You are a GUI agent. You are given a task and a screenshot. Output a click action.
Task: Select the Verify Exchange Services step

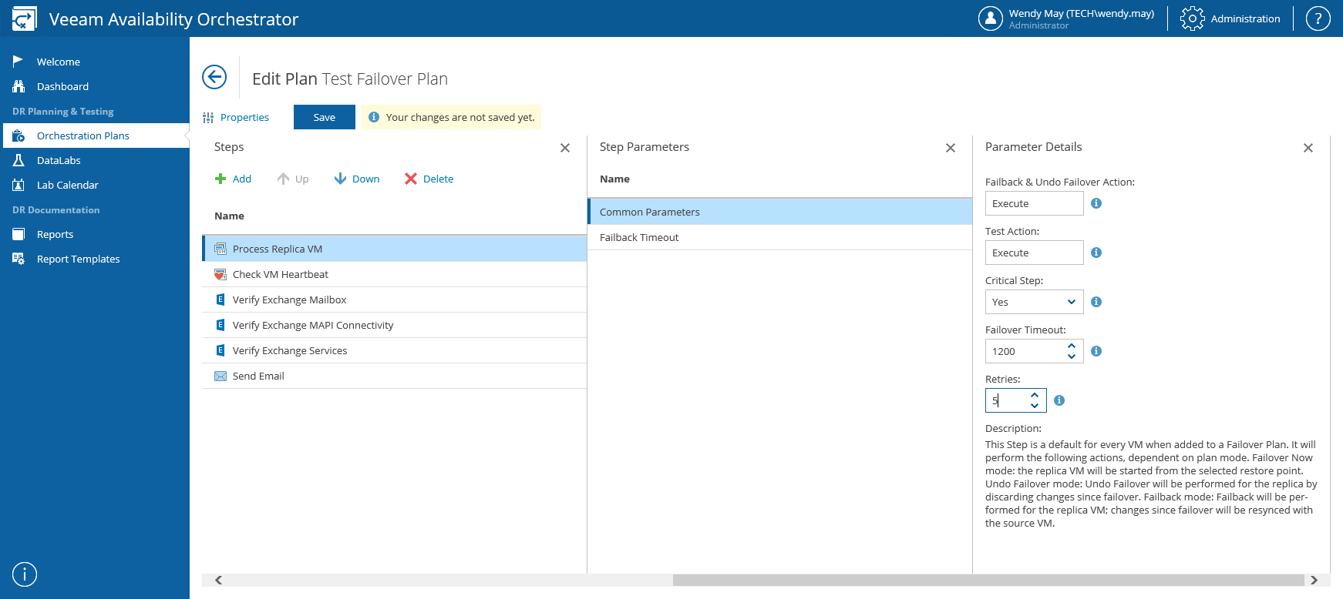click(395, 350)
